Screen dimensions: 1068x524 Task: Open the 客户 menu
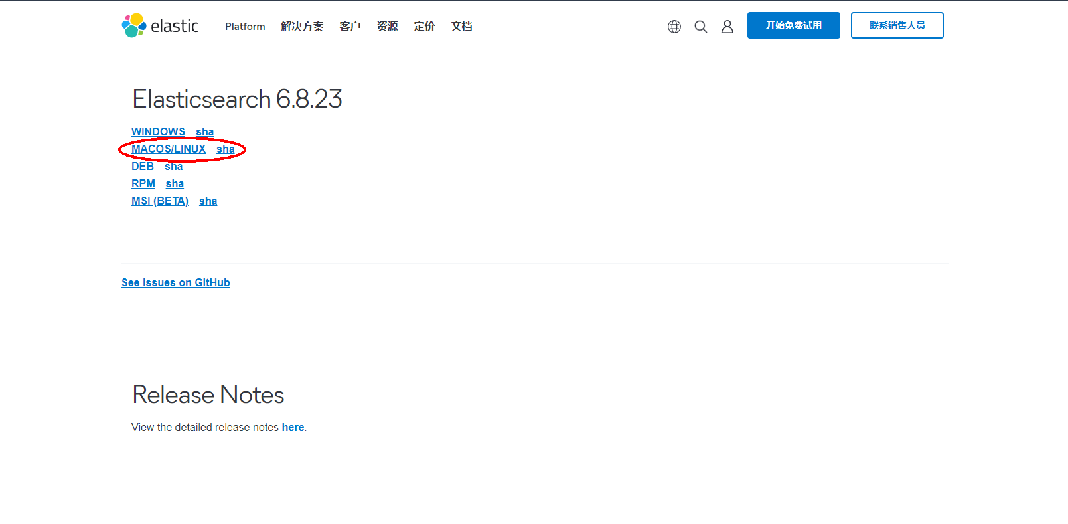tap(350, 27)
